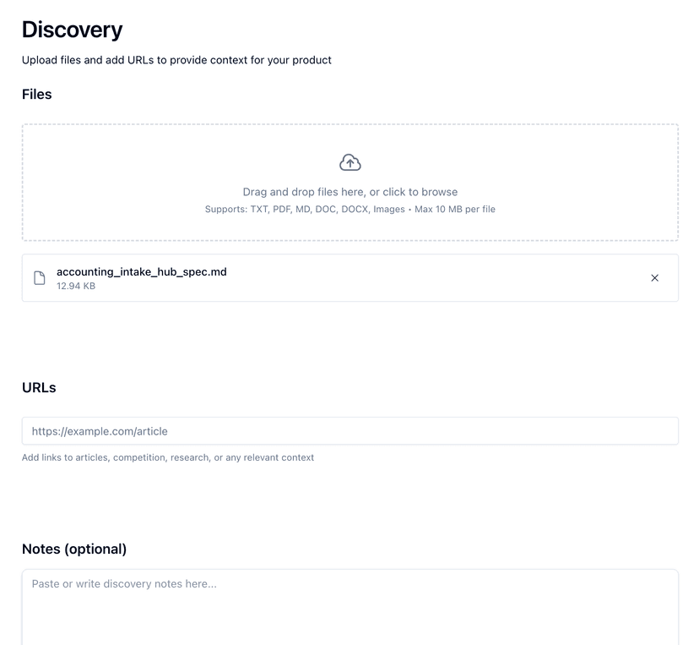The width and height of the screenshot is (699, 645).
Task: Click the cloud upload icon
Action: pyautogui.click(x=349, y=161)
